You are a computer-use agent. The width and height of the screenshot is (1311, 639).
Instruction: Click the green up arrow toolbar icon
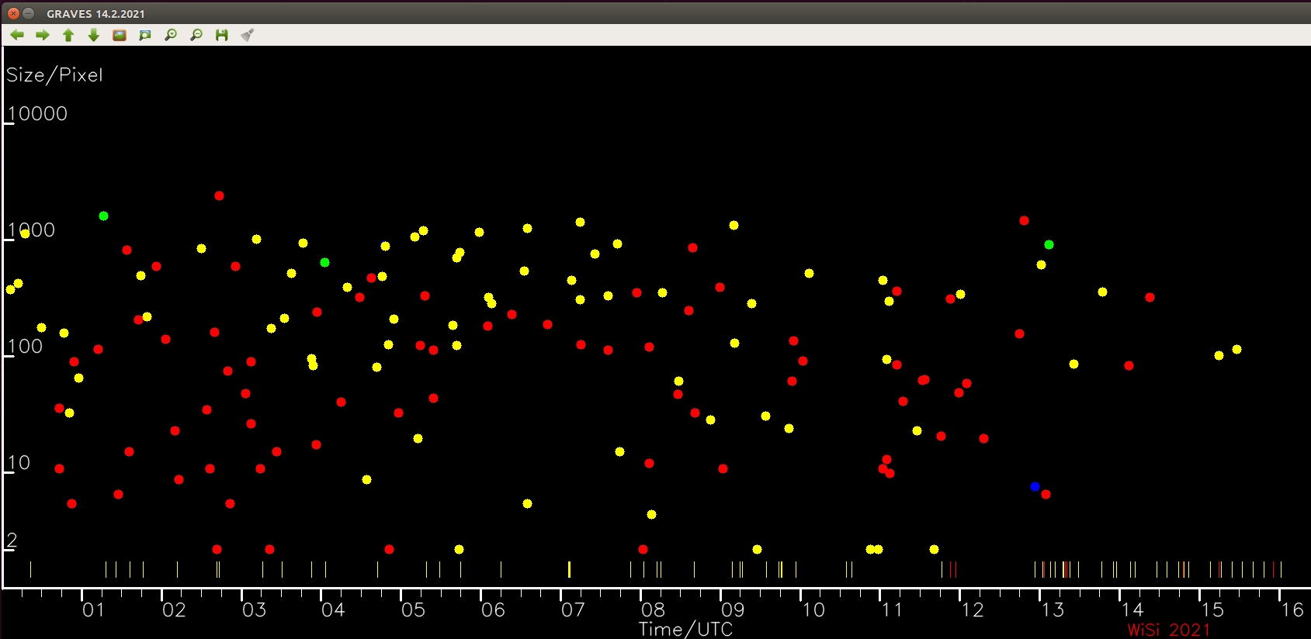pos(68,35)
